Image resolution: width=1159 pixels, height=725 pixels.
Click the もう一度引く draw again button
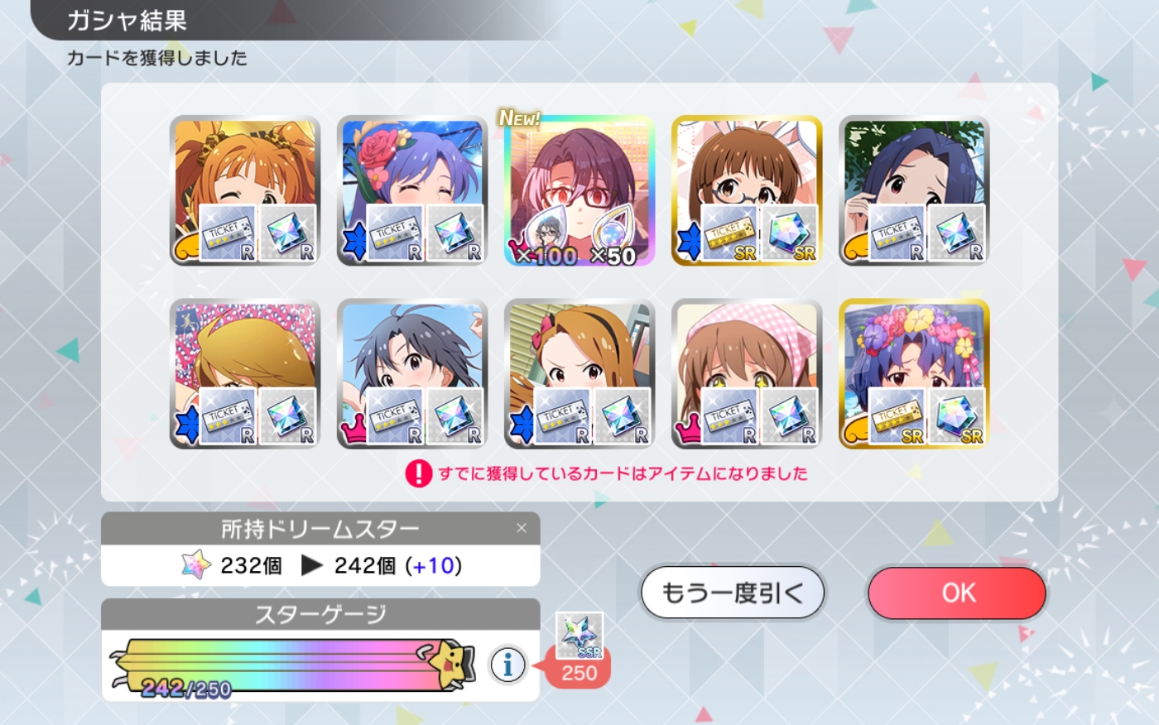pos(733,593)
